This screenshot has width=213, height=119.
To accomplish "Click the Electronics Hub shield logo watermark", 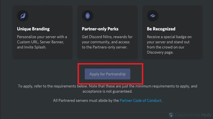I will coord(171,115).
